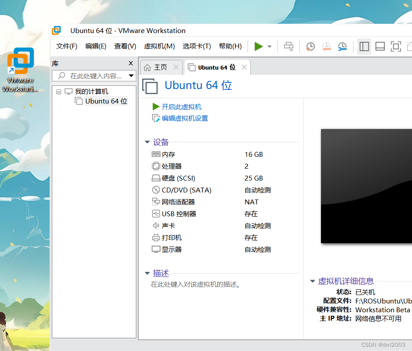
Task: Click the 已关机 status value
Action: [x=365, y=292]
